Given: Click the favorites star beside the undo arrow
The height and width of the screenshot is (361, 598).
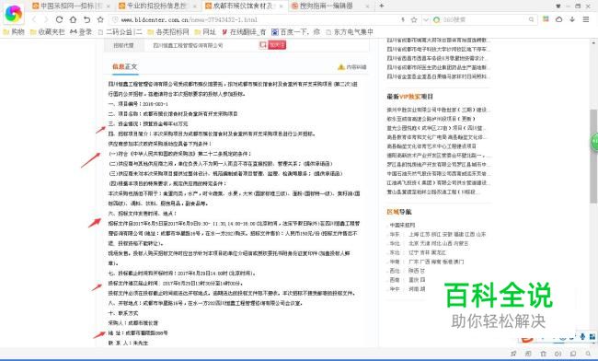Looking at the screenshot, I should (x=100, y=19).
